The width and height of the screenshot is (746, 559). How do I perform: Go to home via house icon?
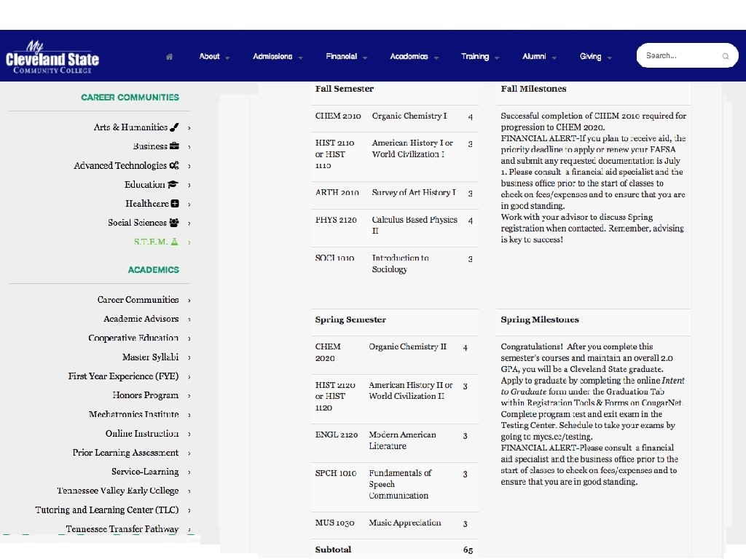169,57
